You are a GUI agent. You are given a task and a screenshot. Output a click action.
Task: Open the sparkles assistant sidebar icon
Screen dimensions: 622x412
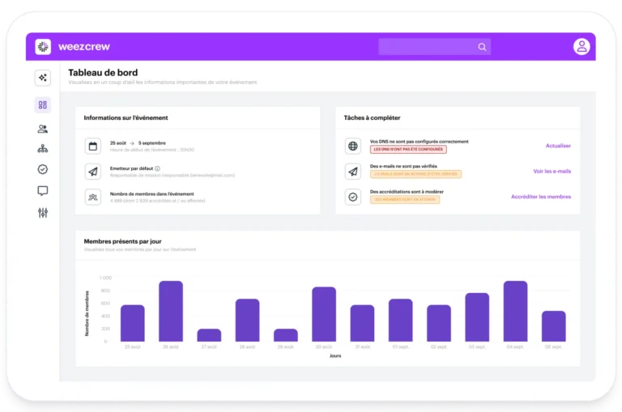(x=43, y=78)
